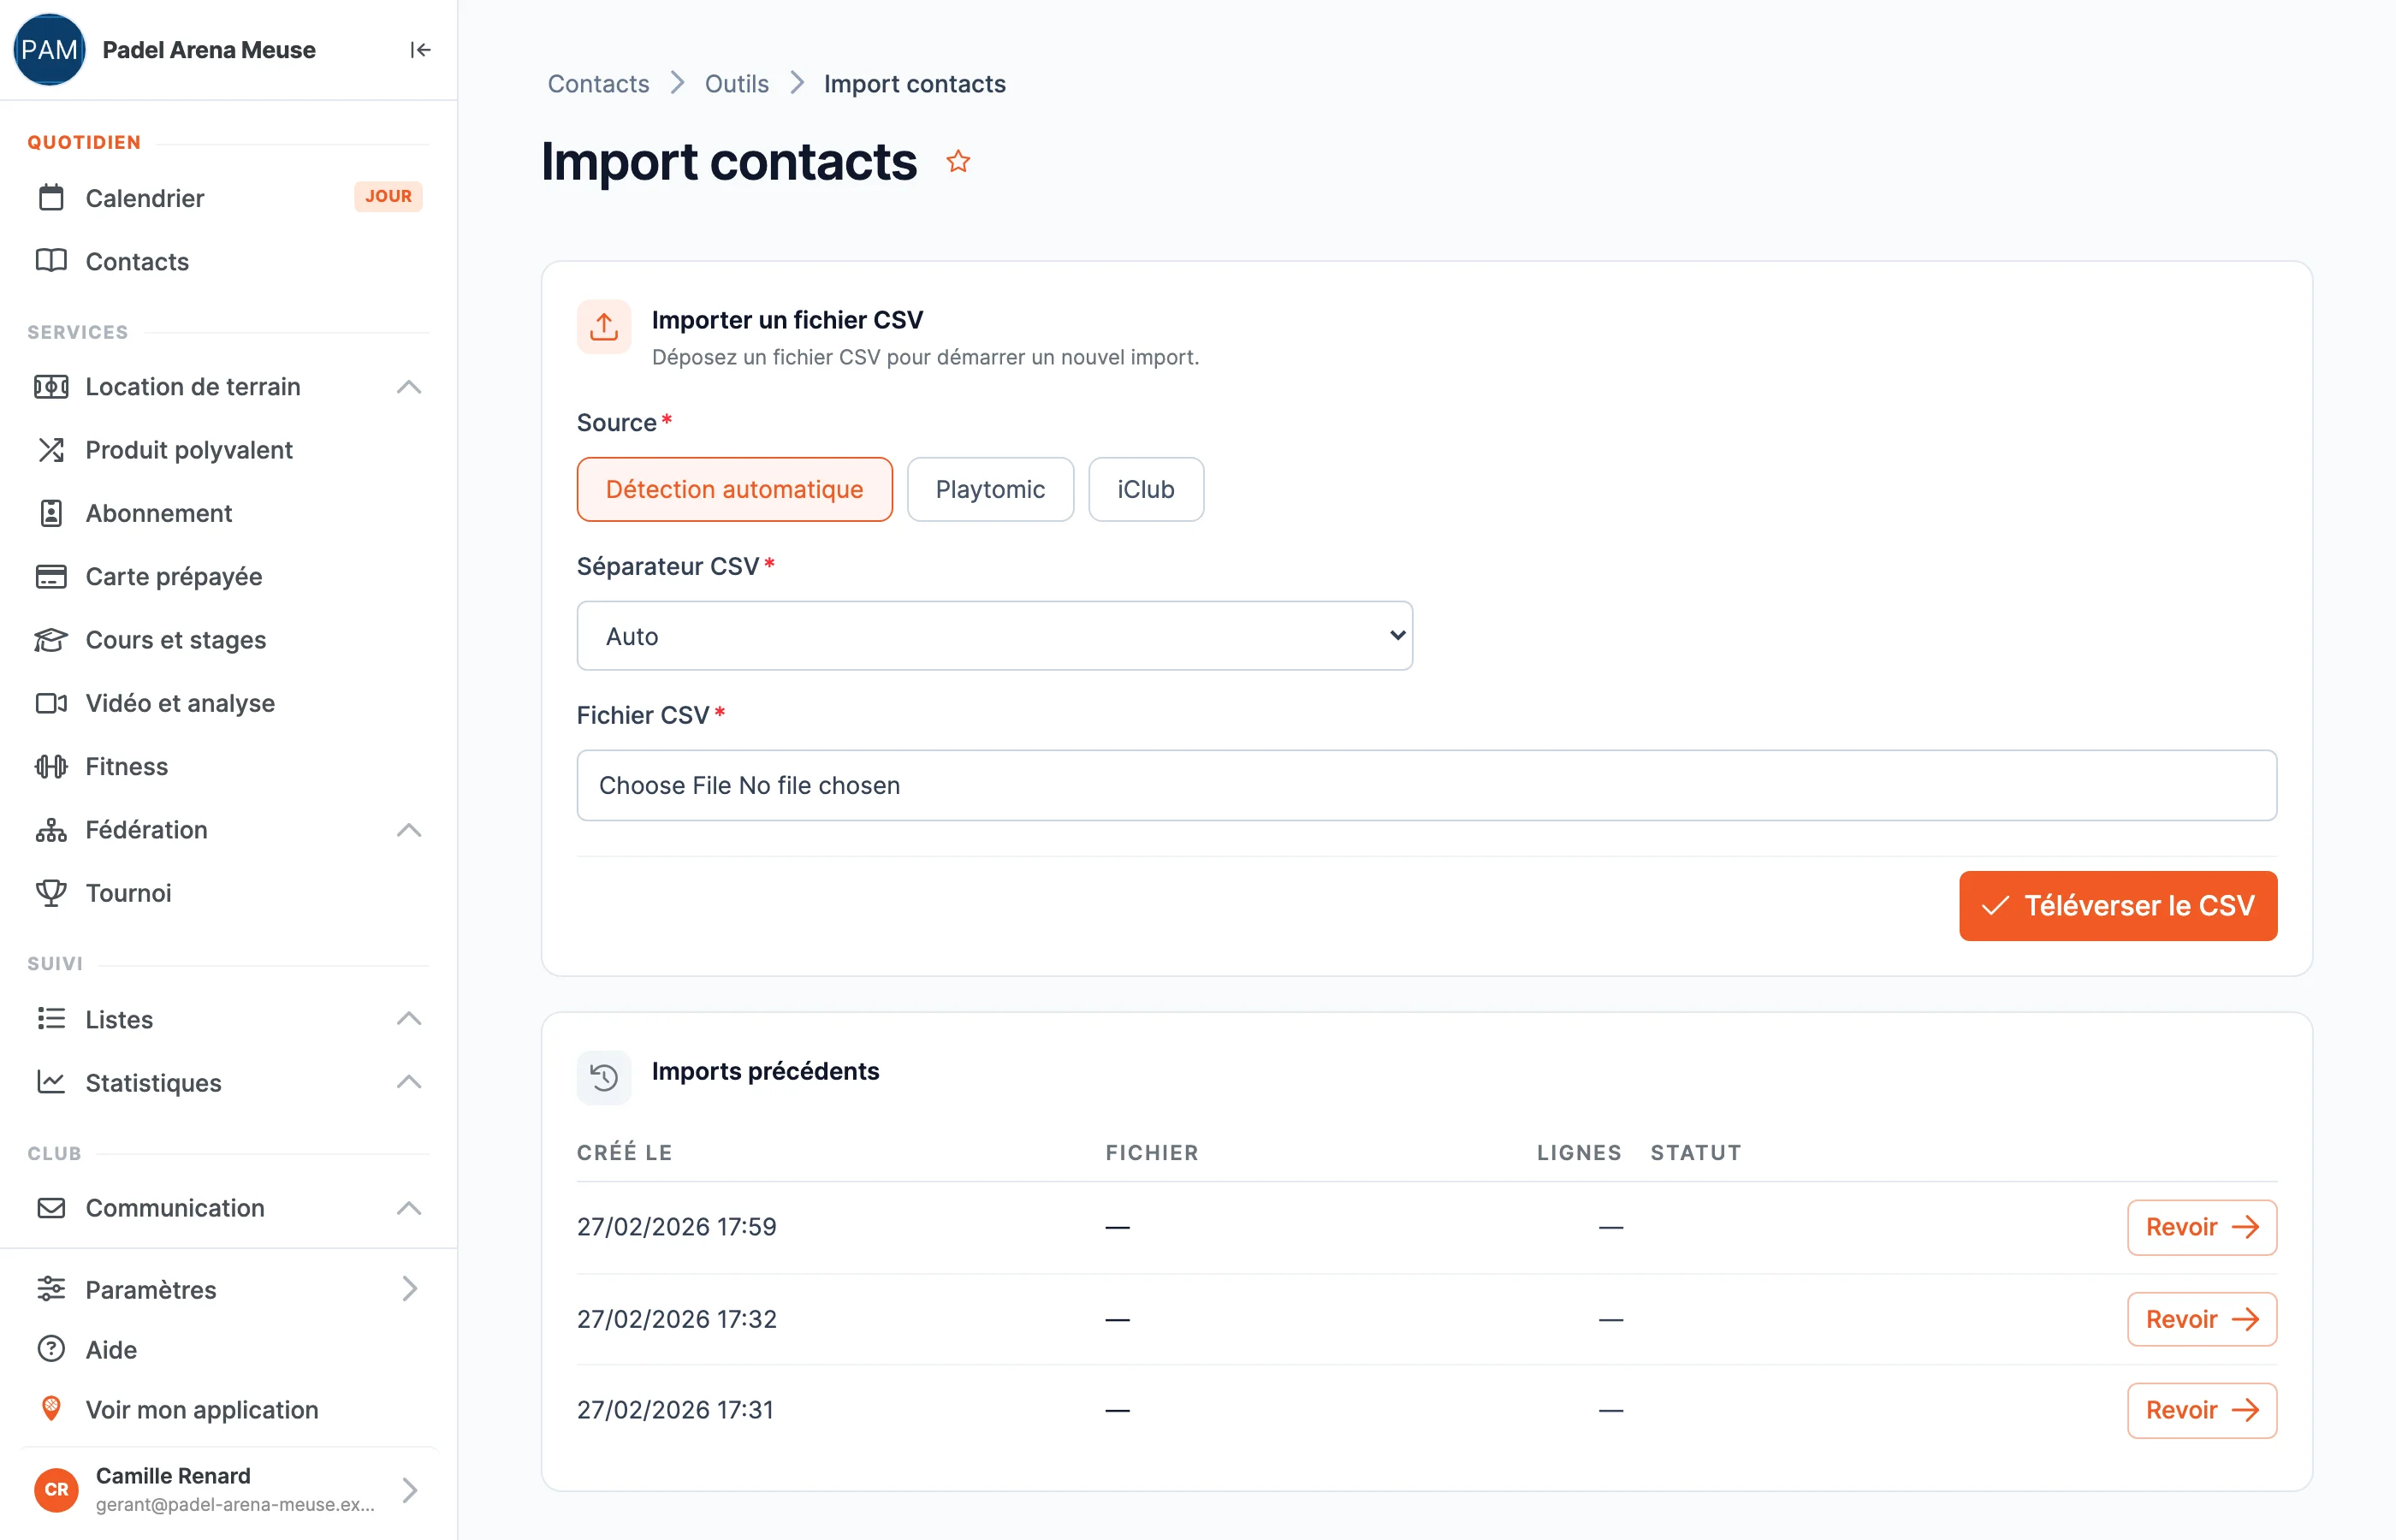Click the Abonnement badge icon
This screenshot has height=1540, width=2396.
[x=51, y=513]
